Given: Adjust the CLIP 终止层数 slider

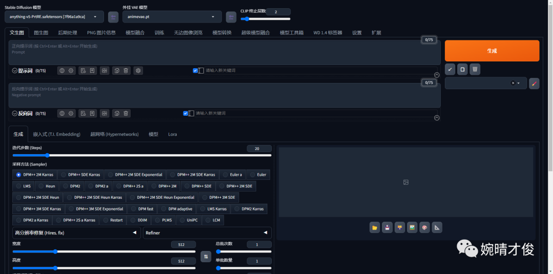Looking at the screenshot, I should click(266, 19).
